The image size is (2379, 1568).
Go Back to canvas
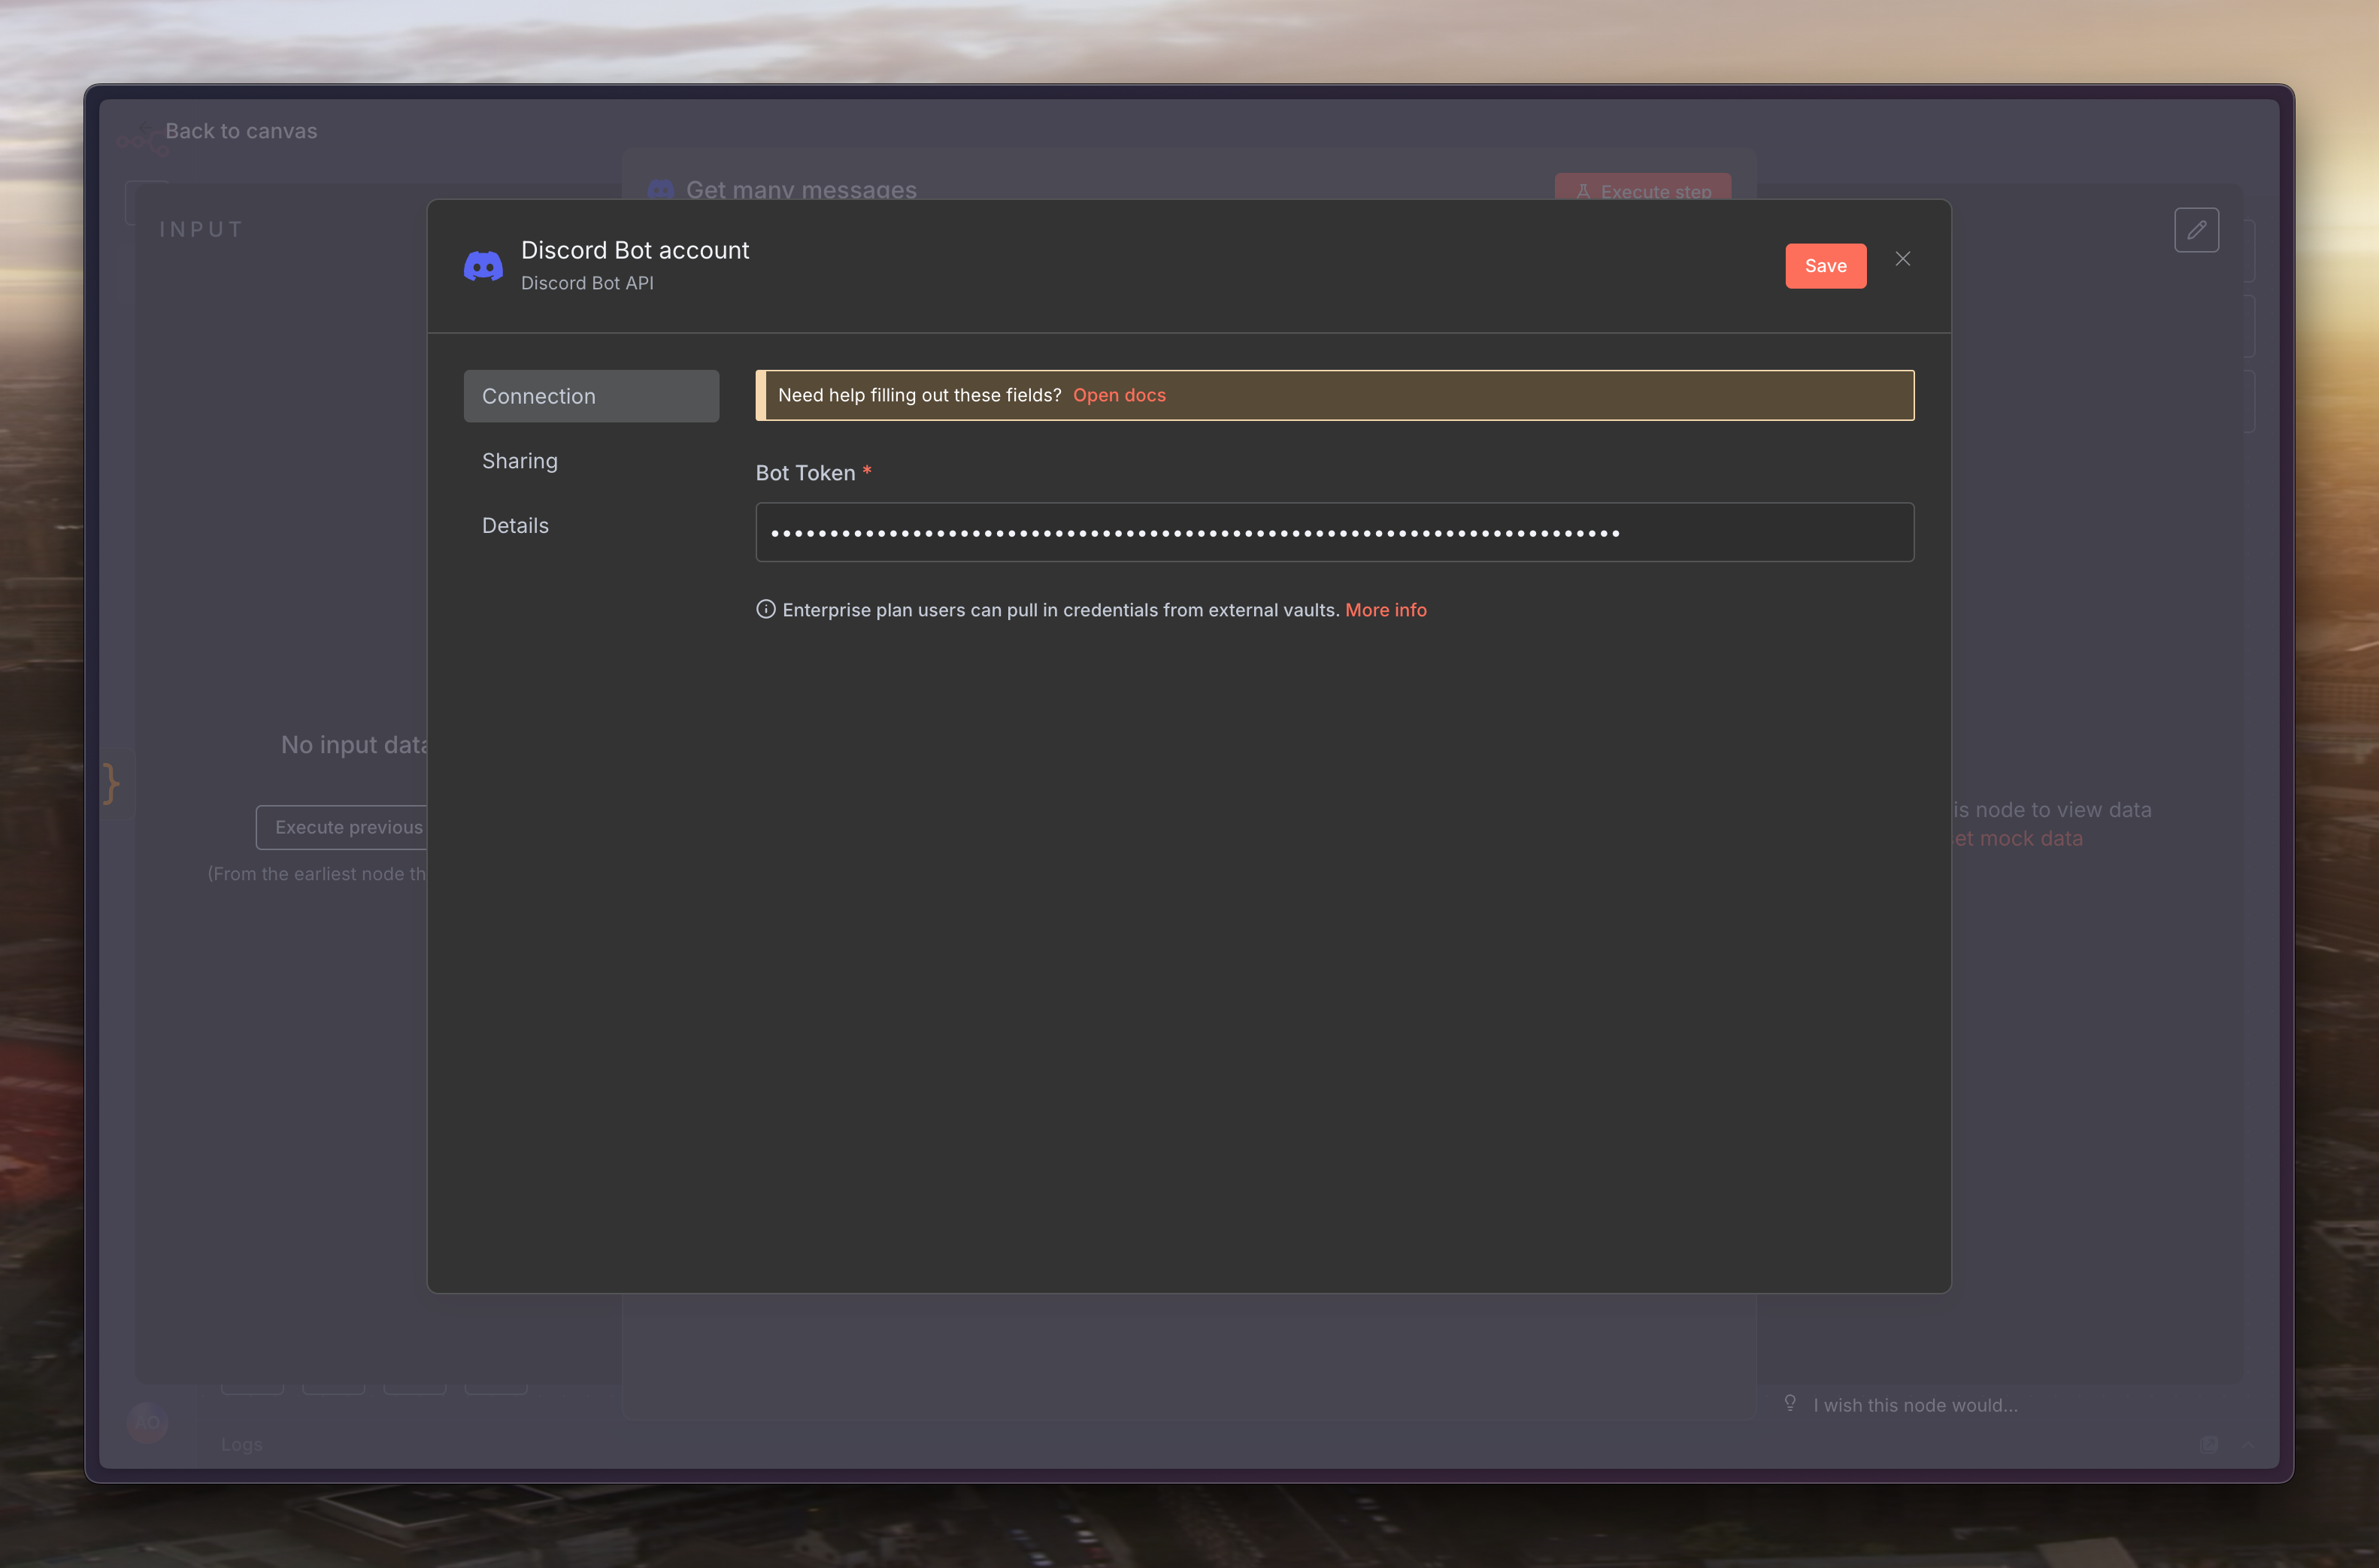point(240,131)
